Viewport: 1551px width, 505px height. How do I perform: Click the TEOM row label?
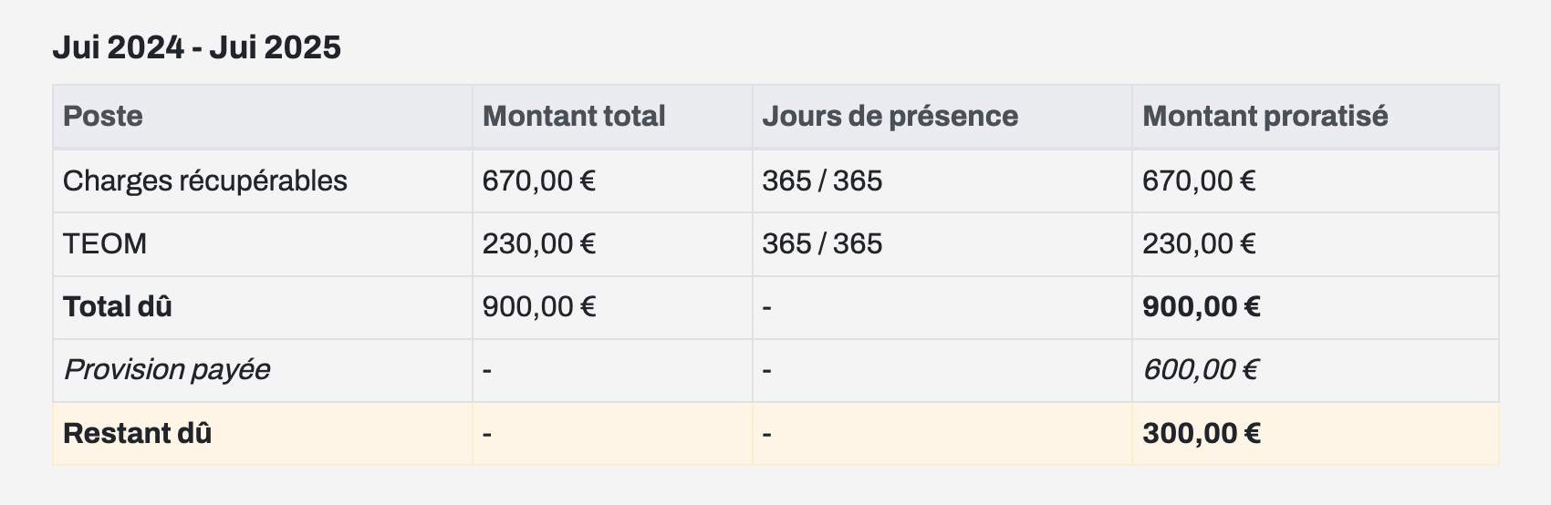point(105,243)
